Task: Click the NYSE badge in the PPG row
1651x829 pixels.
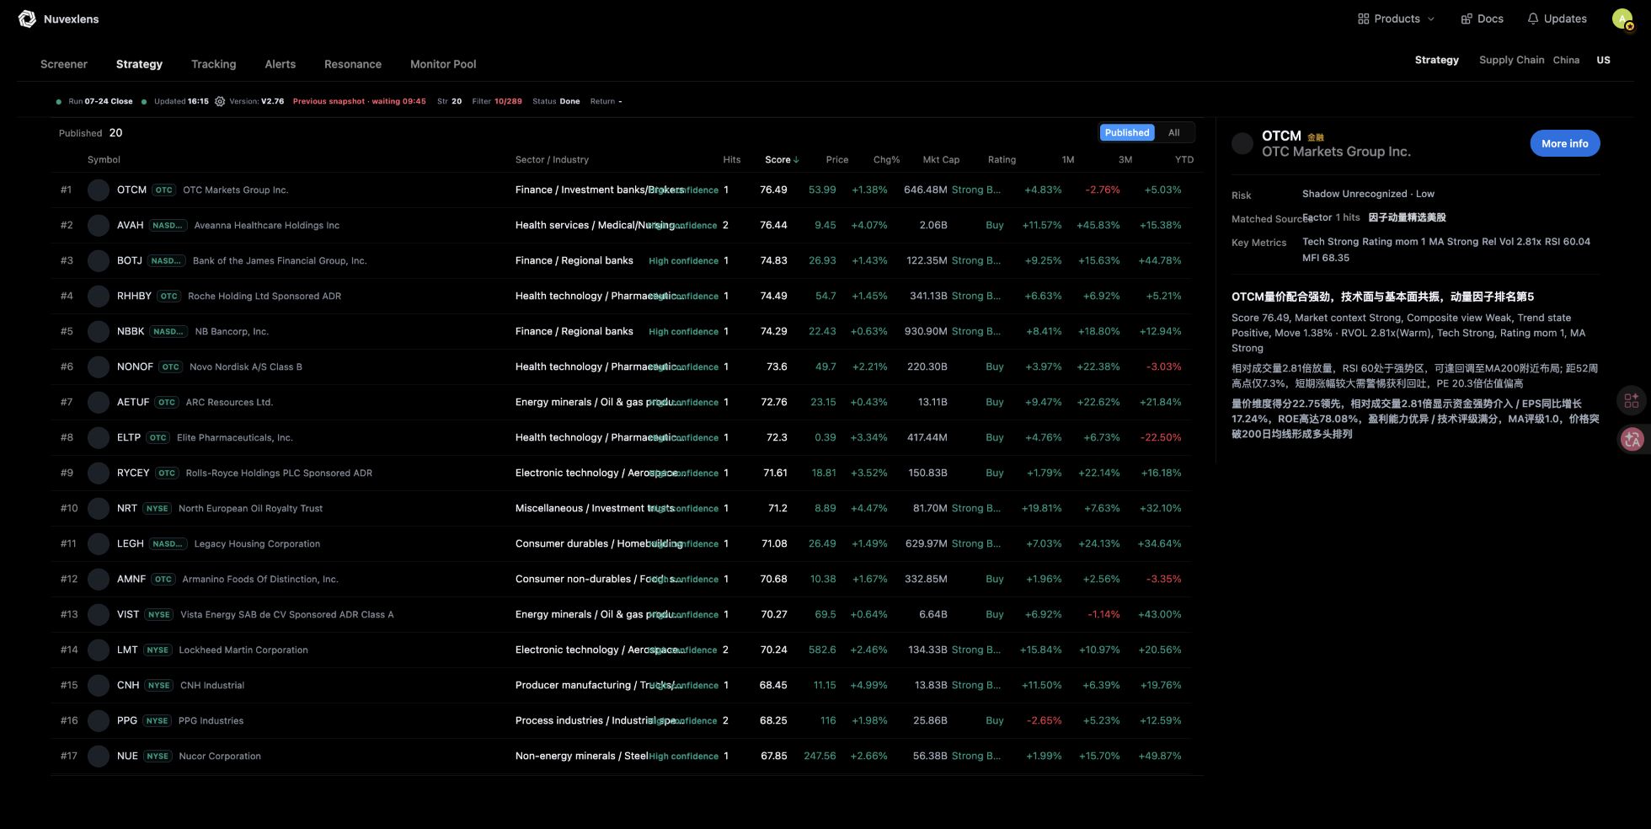Action: pyautogui.click(x=157, y=720)
